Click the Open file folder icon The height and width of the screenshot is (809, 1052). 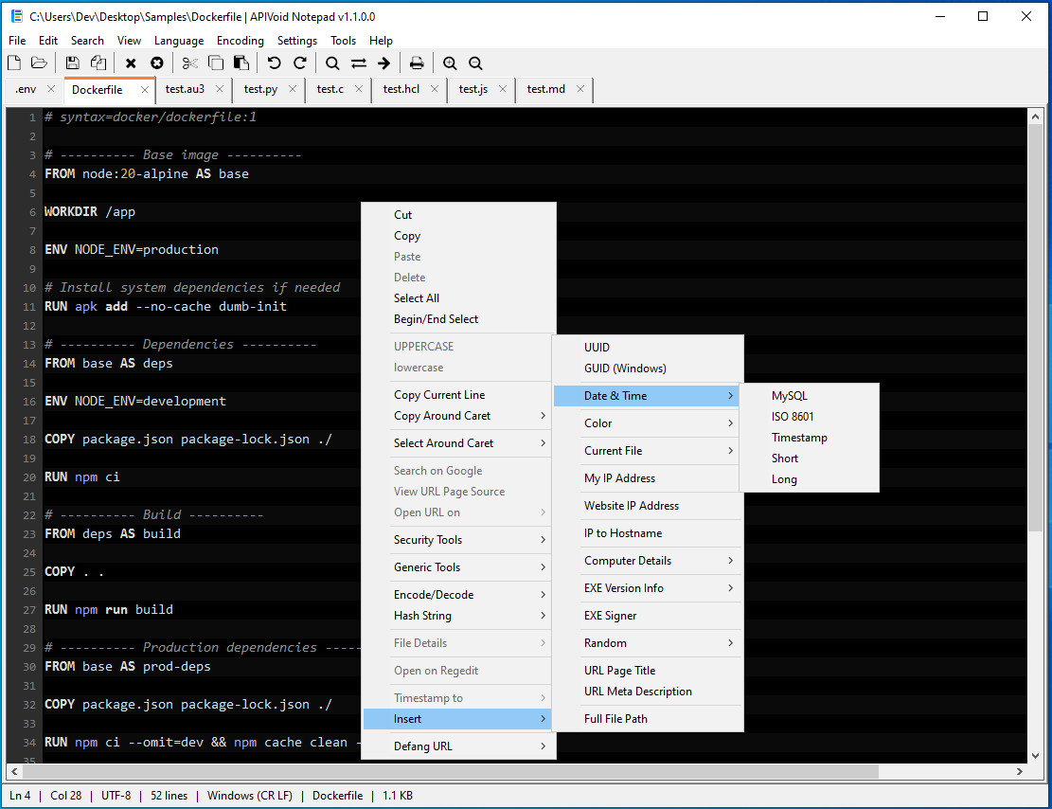pyautogui.click(x=39, y=63)
